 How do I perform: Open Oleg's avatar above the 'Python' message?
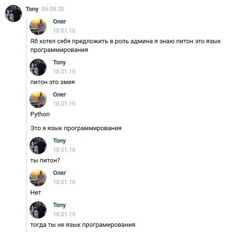pyautogui.click(x=38, y=99)
